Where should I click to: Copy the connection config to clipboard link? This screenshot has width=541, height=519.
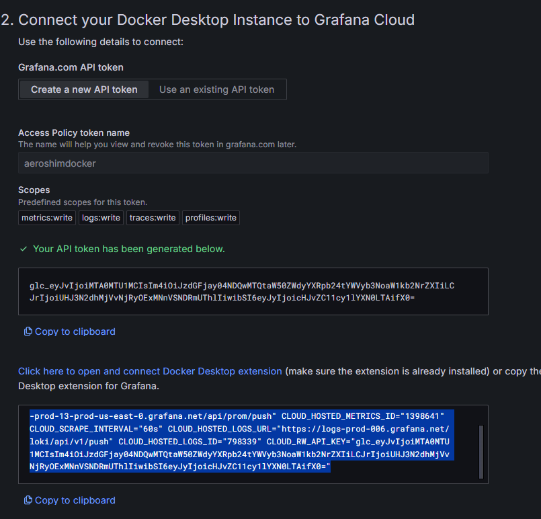75,500
